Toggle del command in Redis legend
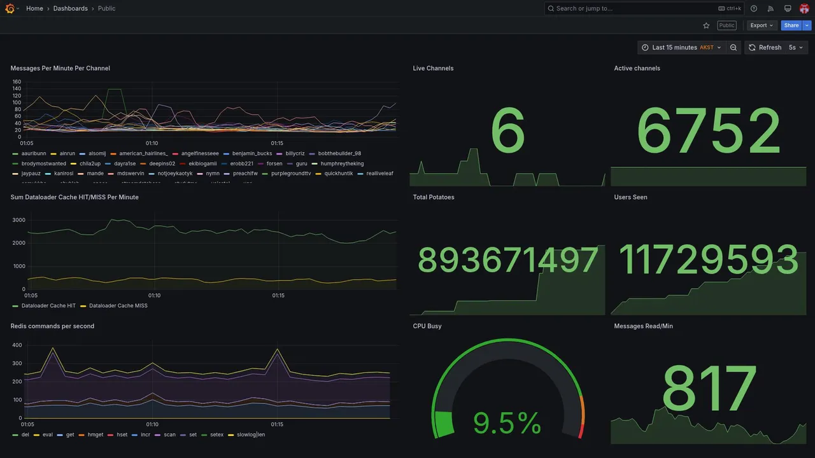Image resolution: width=815 pixels, height=458 pixels. (25, 435)
